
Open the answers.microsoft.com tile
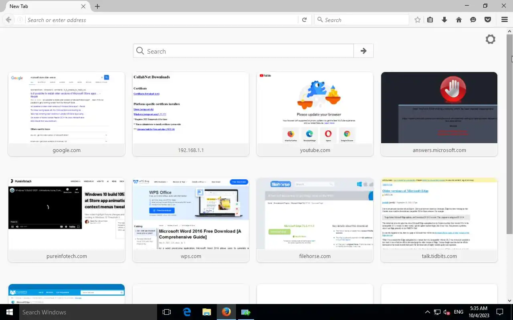[439, 114]
